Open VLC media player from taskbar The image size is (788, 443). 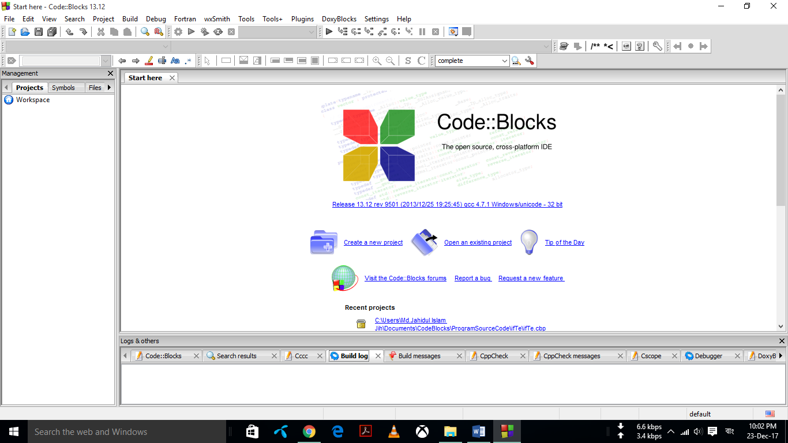tap(394, 431)
